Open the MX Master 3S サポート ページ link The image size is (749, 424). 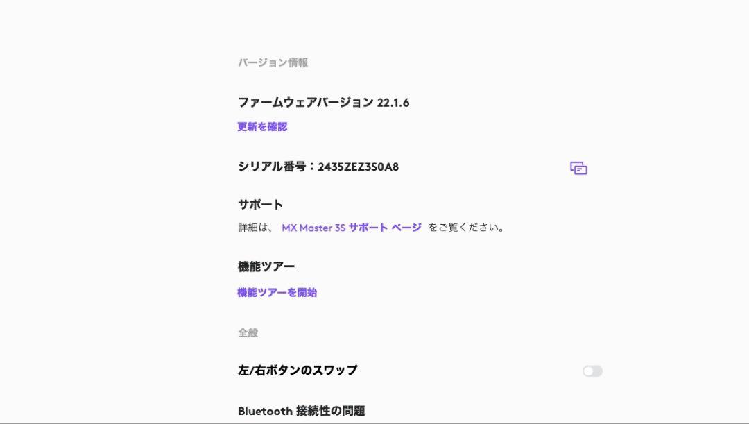point(352,228)
